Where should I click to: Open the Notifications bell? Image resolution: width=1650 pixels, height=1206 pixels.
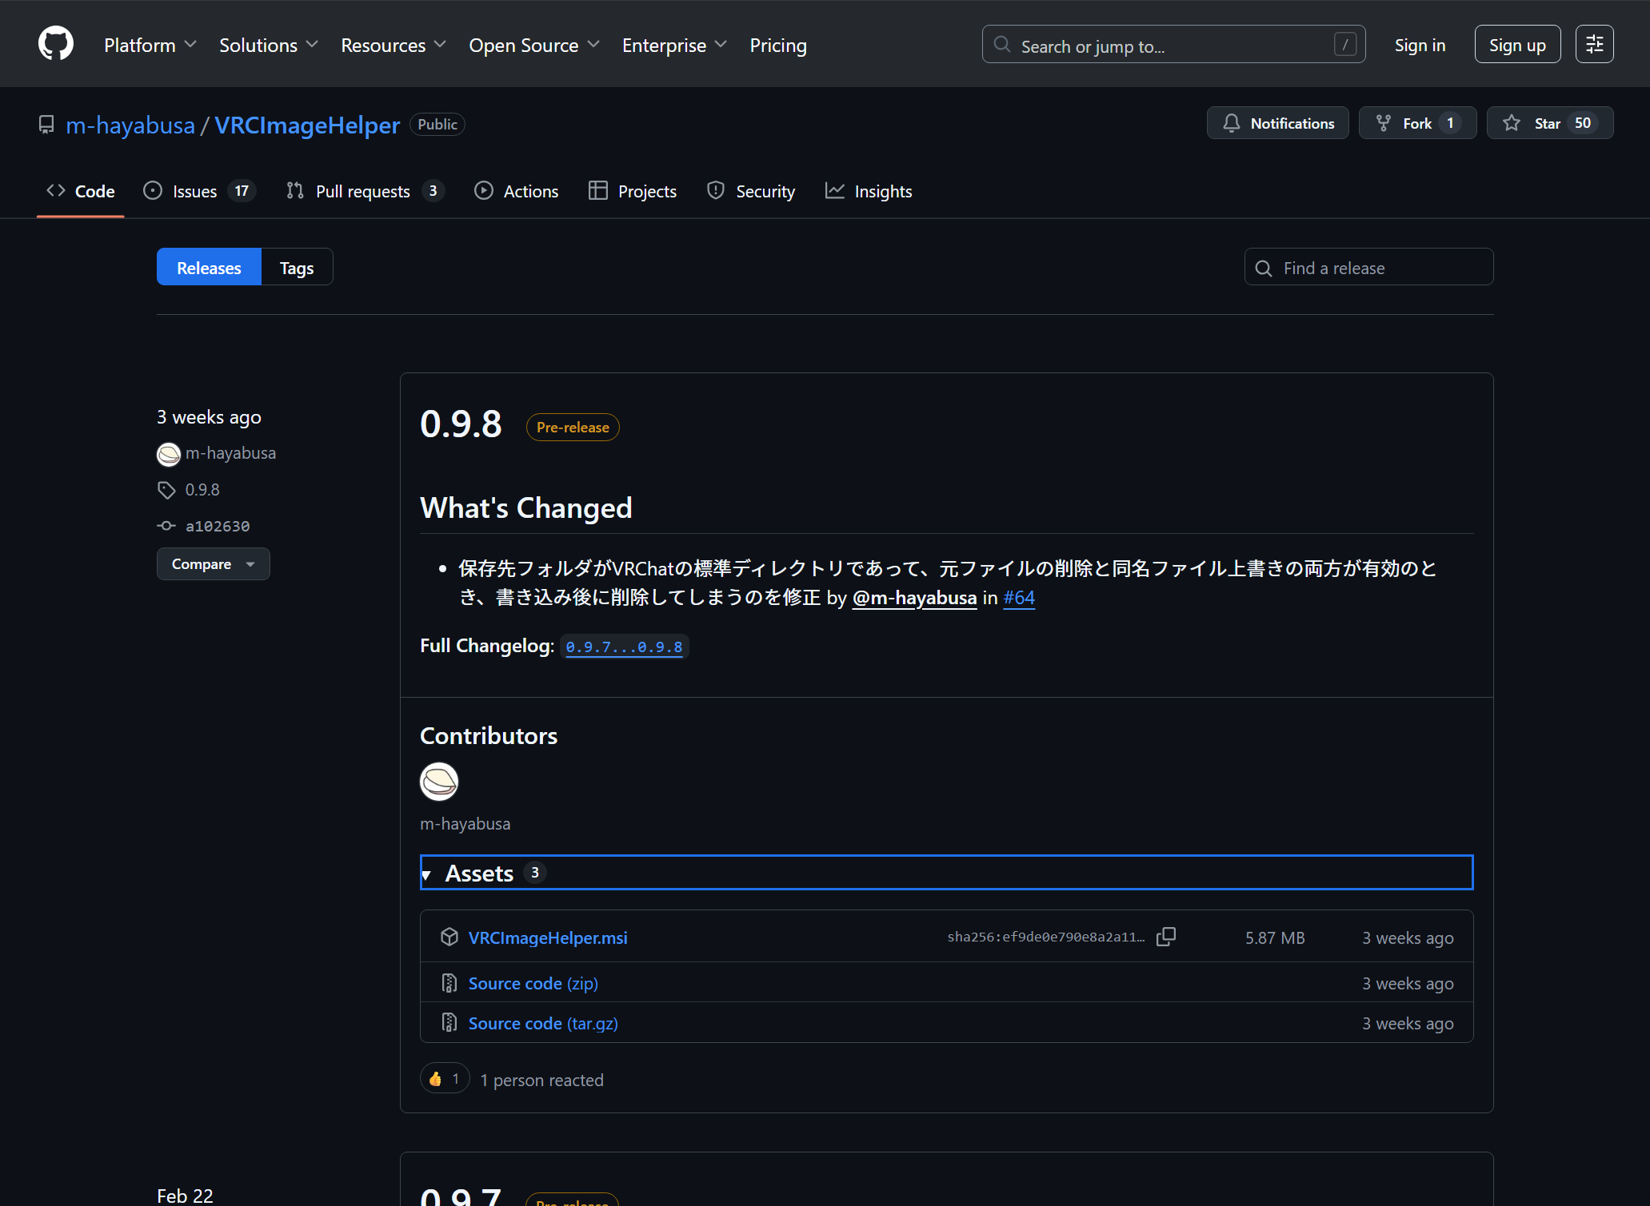1277,122
